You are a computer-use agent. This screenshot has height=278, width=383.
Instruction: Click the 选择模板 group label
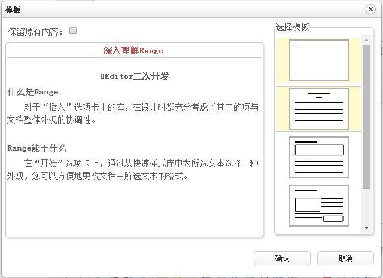point(293,28)
